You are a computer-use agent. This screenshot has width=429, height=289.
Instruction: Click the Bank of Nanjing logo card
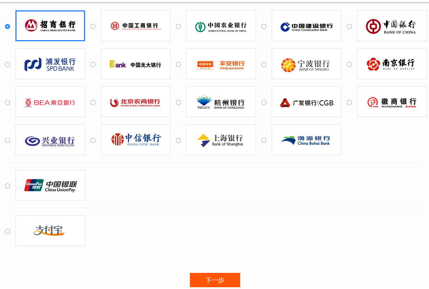392,64
